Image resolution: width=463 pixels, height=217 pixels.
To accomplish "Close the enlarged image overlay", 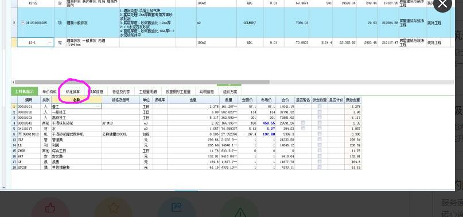I will [442, 3].
